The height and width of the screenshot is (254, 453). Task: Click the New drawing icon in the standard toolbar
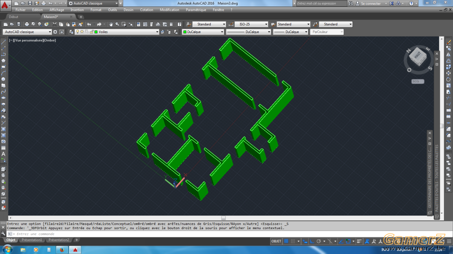click(6, 24)
